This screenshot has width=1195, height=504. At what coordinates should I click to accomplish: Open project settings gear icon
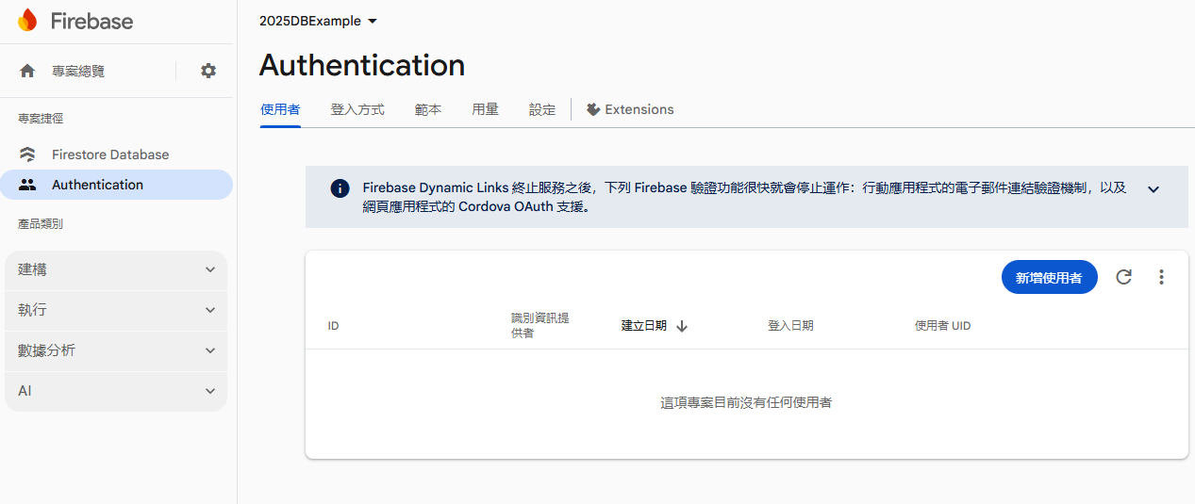(x=208, y=71)
